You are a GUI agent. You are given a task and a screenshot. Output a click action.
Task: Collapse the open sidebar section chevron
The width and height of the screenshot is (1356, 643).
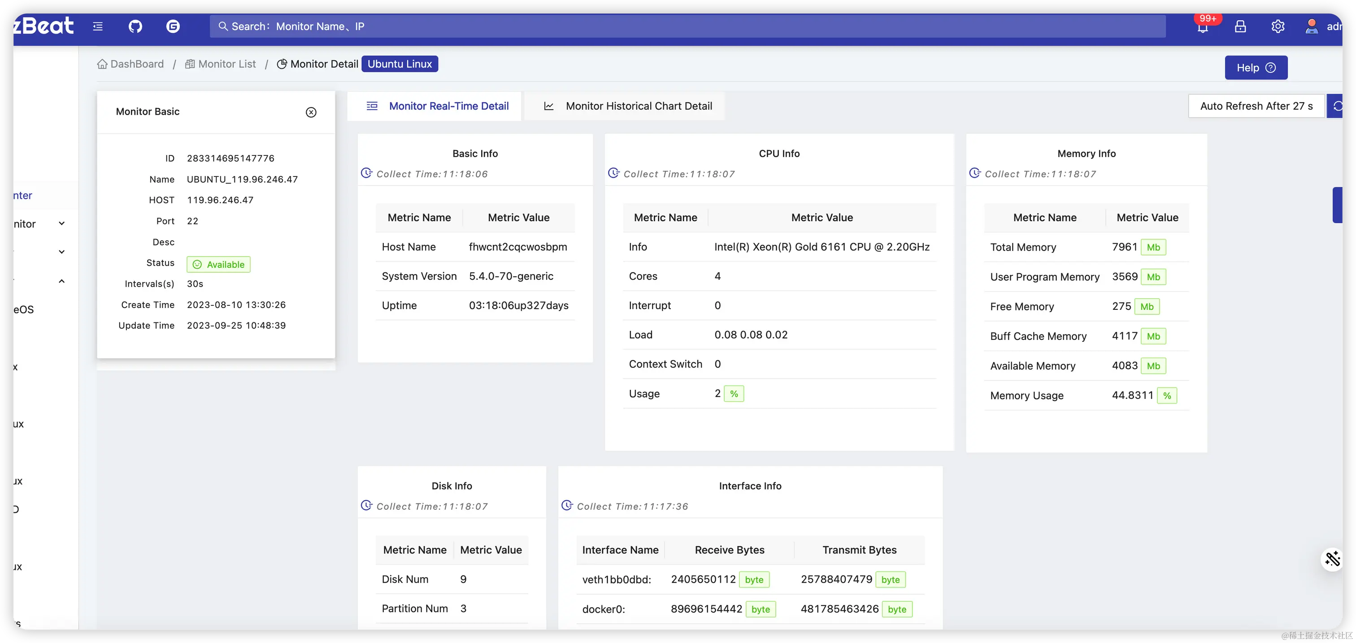(x=61, y=281)
